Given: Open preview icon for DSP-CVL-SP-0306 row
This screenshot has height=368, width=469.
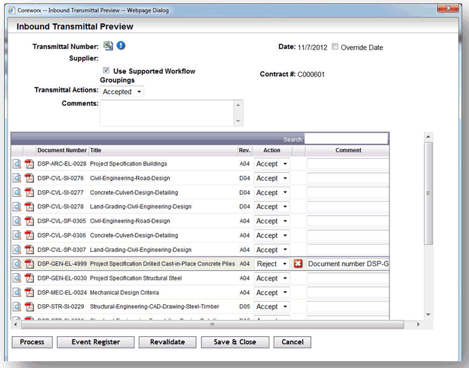Looking at the screenshot, I should [17, 235].
